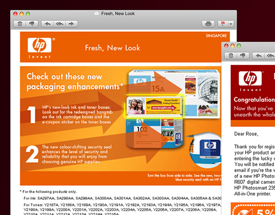Screen dimensions: 275x215
Task: Click the 102 ink cartridge box image
Action: (154, 133)
